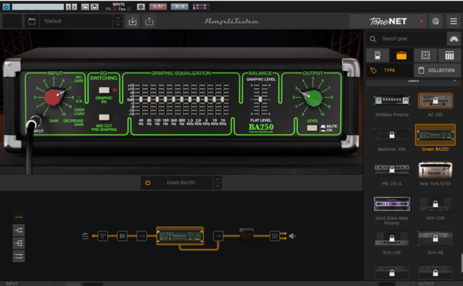
Task: Click the DI block in signal chain
Action: coord(122,236)
